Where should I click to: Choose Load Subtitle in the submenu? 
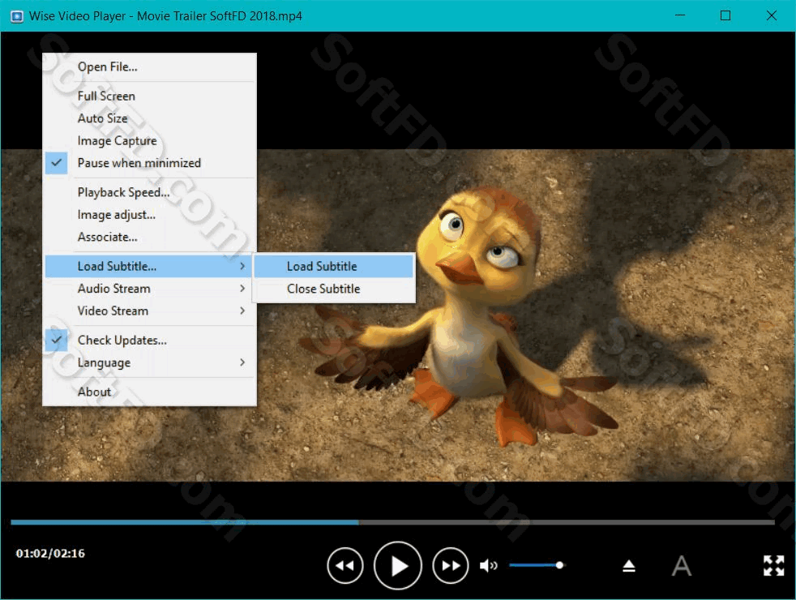click(x=334, y=267)
